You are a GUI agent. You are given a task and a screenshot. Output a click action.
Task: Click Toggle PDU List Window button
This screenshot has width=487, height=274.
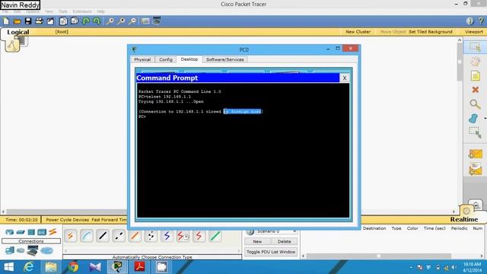click(271, 252)
